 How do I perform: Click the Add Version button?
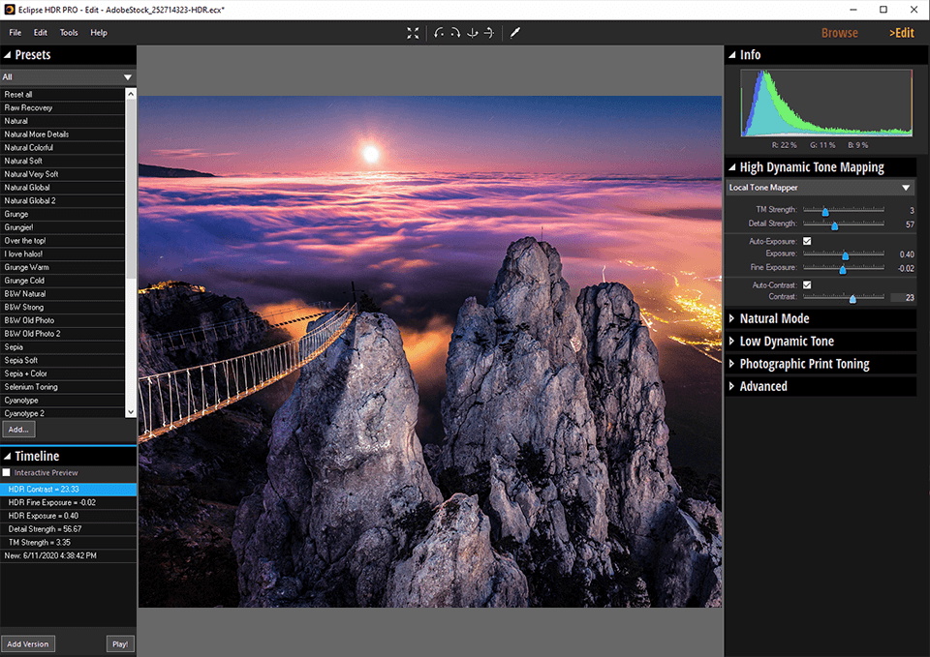point(28,643)
